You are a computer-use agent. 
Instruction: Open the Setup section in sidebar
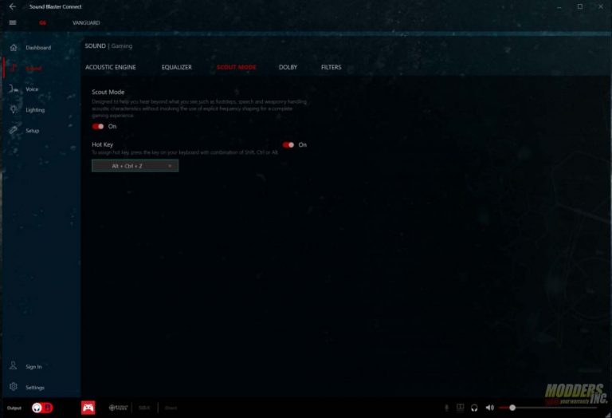[x=32, y=131]
